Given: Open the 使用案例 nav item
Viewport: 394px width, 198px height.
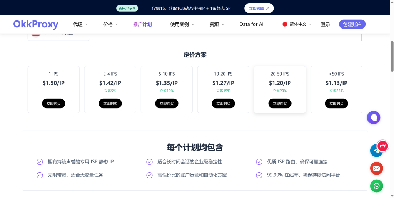Looking at the screenshot, I should [179, 24].
